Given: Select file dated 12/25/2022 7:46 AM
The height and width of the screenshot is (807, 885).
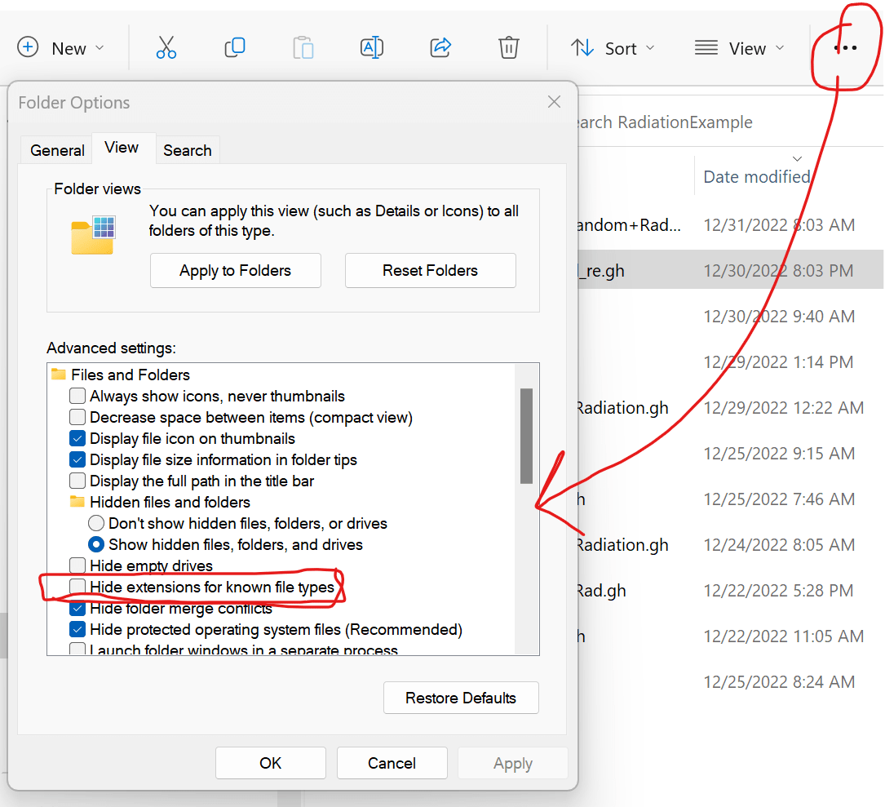Looking at the screenshot, I should 730,499.
